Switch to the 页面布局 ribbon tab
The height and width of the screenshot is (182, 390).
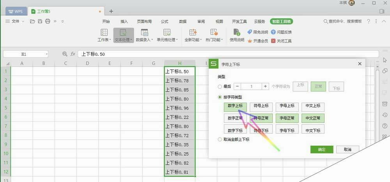[144, 21]
